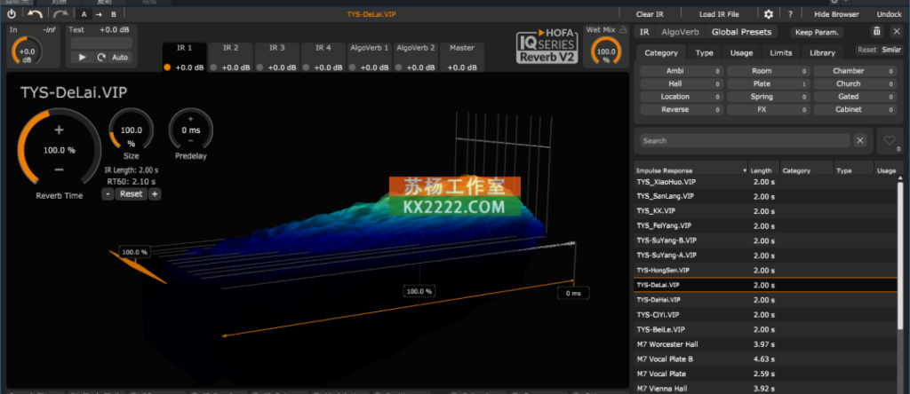Toggle the Ambi category filter

point(682,71)
